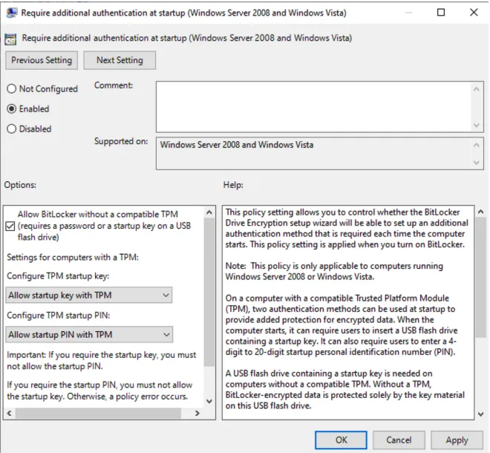Click the Options pane scroll right arrow
The width and height of the screenshot is (490, 453).
(197, 414)
